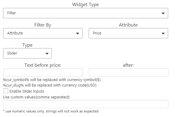Image resolution: width=177 pixels, height=117 pixels.
Task: Click the Type heading above Slider
Action: pyautogui.click(x=27, y=45)
